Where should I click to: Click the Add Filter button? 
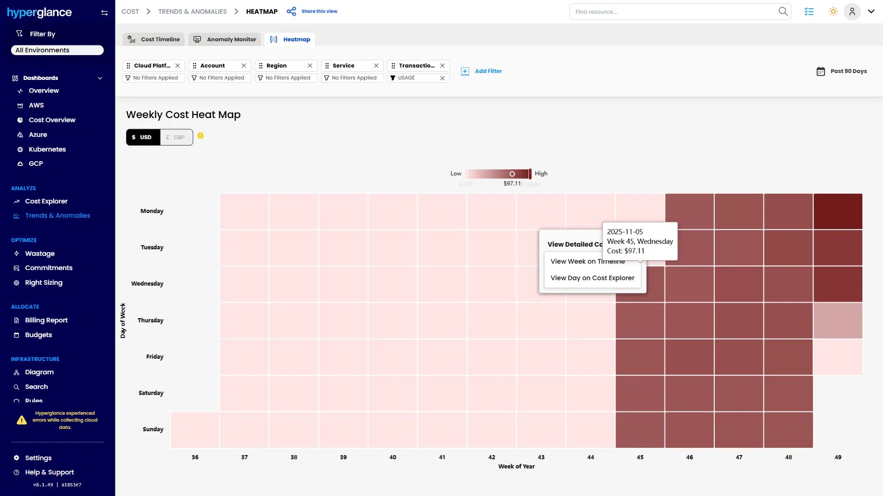click(x=482, y=71)
